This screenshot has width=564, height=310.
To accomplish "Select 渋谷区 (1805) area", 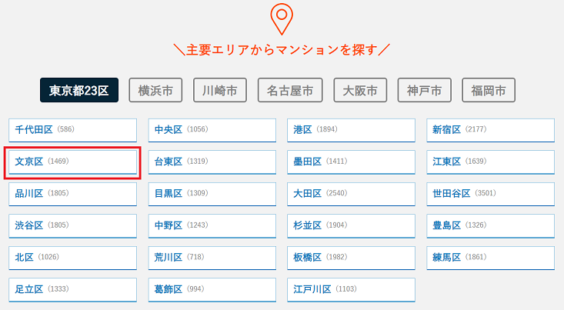I will coord(72,226).
